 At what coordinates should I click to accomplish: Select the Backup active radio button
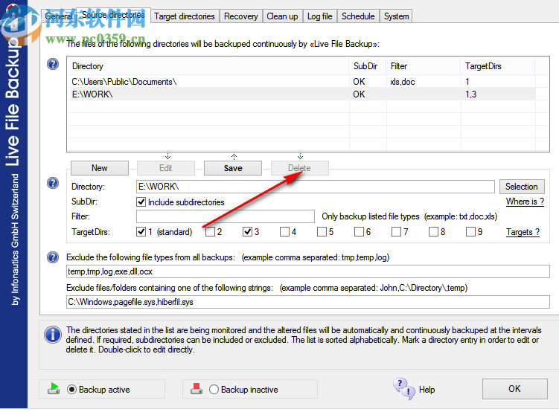pos(71,390)
